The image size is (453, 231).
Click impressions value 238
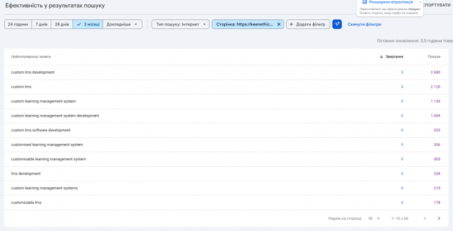[x=437, y=173]
